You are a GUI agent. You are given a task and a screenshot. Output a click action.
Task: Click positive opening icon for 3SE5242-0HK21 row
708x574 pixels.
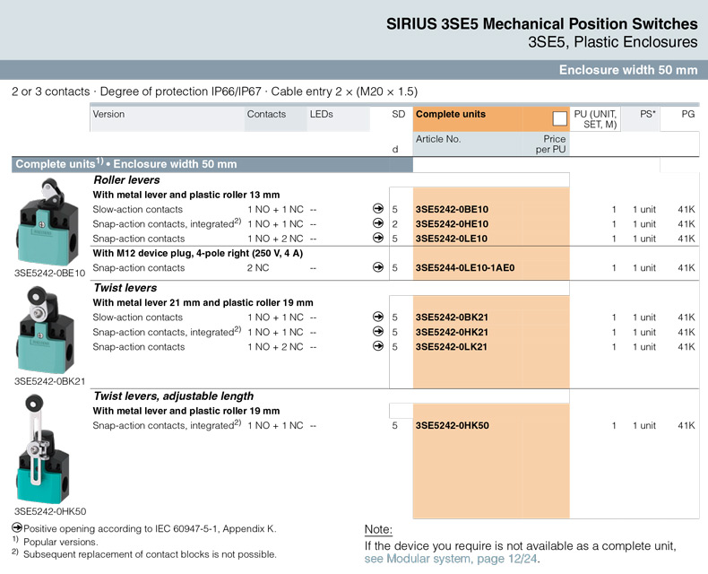click(378, 332)
